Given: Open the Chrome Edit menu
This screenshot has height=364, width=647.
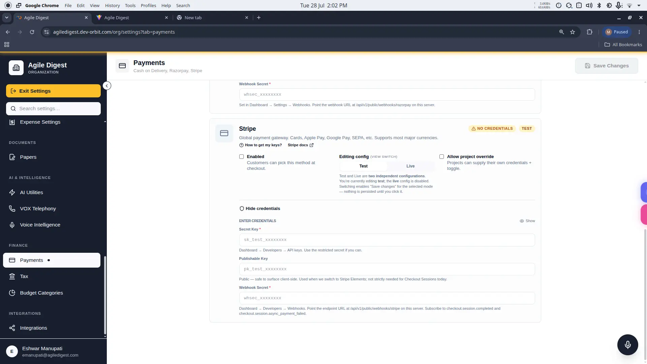Looking at the screenshot, I should click(81, 5).
